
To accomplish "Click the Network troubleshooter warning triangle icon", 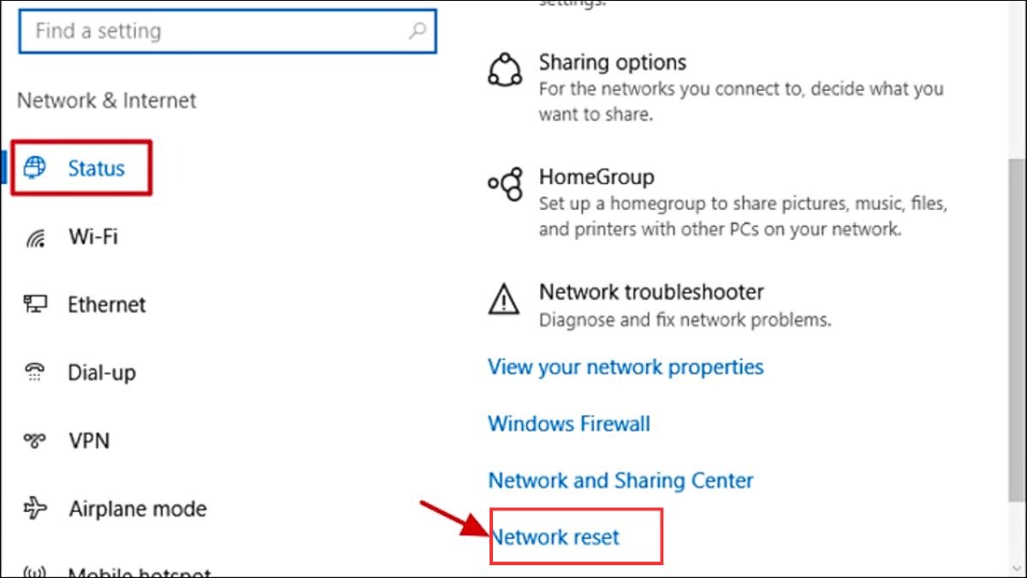I will (503, 299).
